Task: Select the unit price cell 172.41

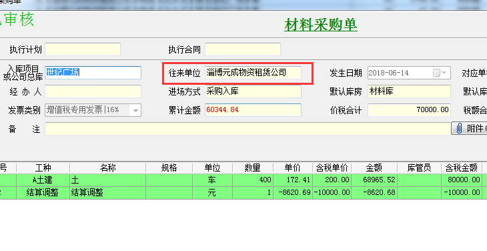Action: pos(293,180)
